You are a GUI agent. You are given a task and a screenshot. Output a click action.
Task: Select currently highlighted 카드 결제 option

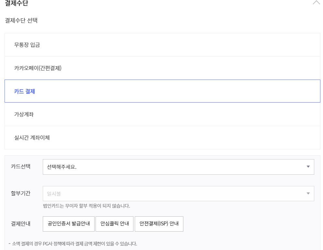(162, 91)
